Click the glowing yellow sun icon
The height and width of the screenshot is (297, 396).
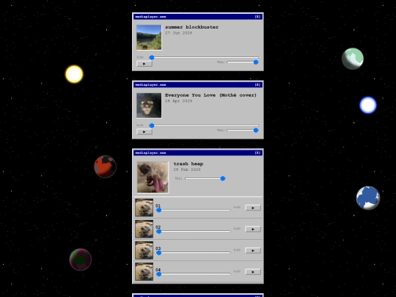74,74
